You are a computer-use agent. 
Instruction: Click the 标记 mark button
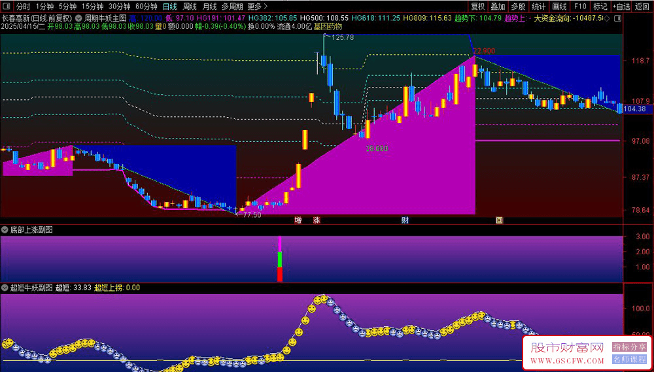pyautogui.click(x=600, y=7)
